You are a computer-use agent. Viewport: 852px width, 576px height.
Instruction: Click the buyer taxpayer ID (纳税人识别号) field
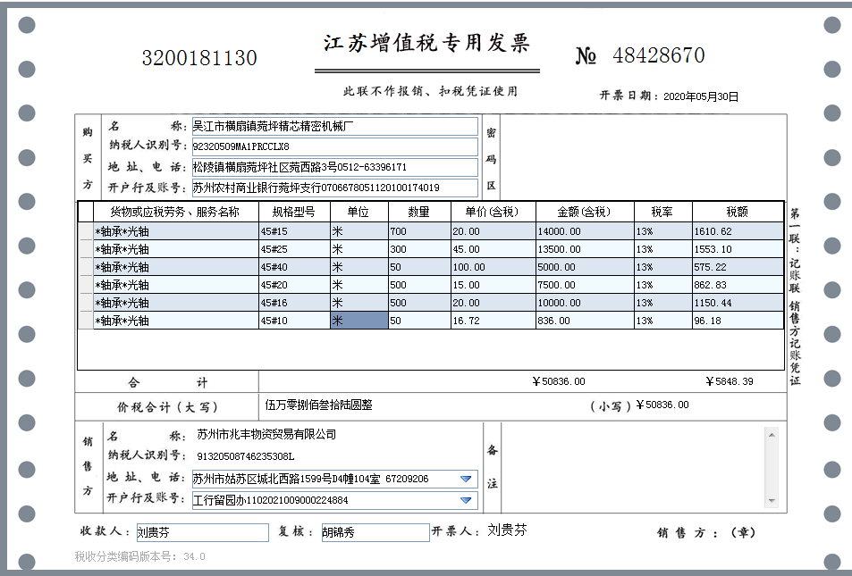pyautogui.click(x=334, y=146)
